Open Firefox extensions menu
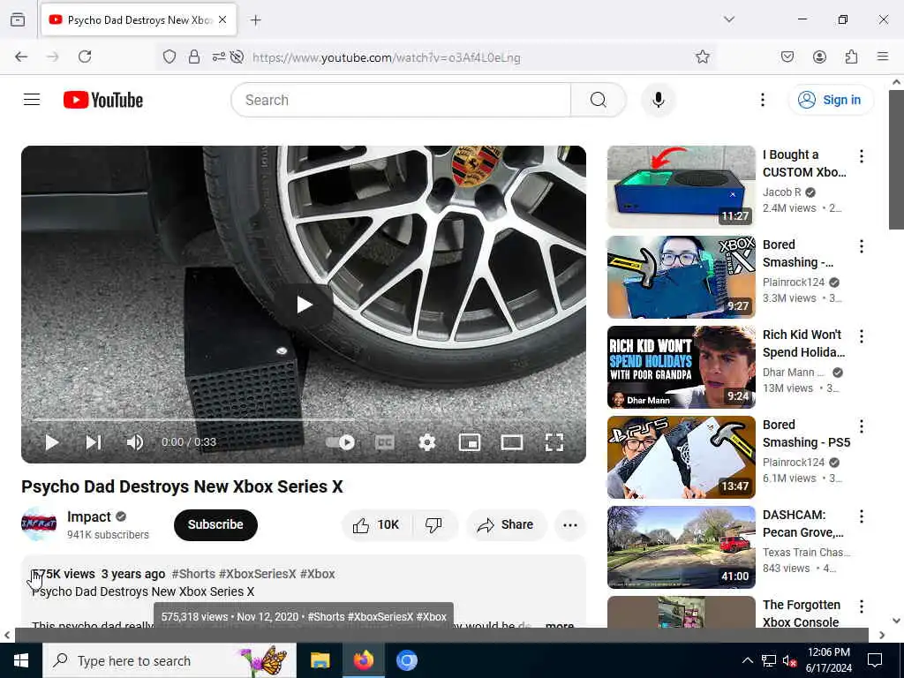904x678 pixels. 851,56
